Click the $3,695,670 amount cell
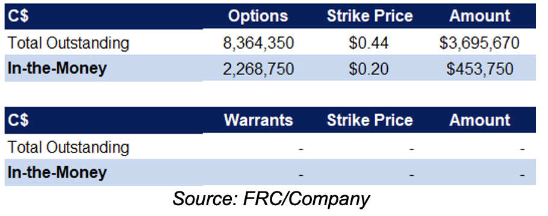 (479, 43)
